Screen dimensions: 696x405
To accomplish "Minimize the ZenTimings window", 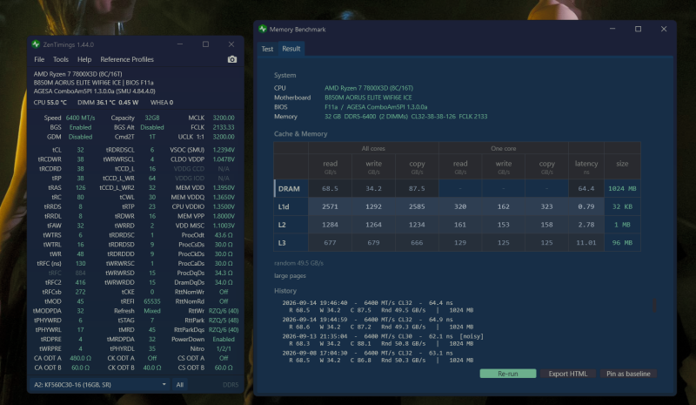I will [180, 44].
